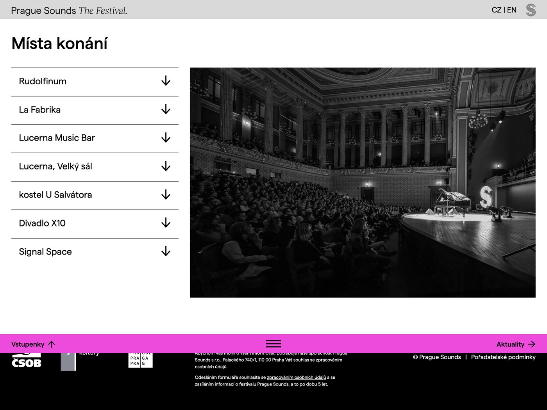Open Aktuality news link
547x410 pixels.
click(x=510, y=344)
